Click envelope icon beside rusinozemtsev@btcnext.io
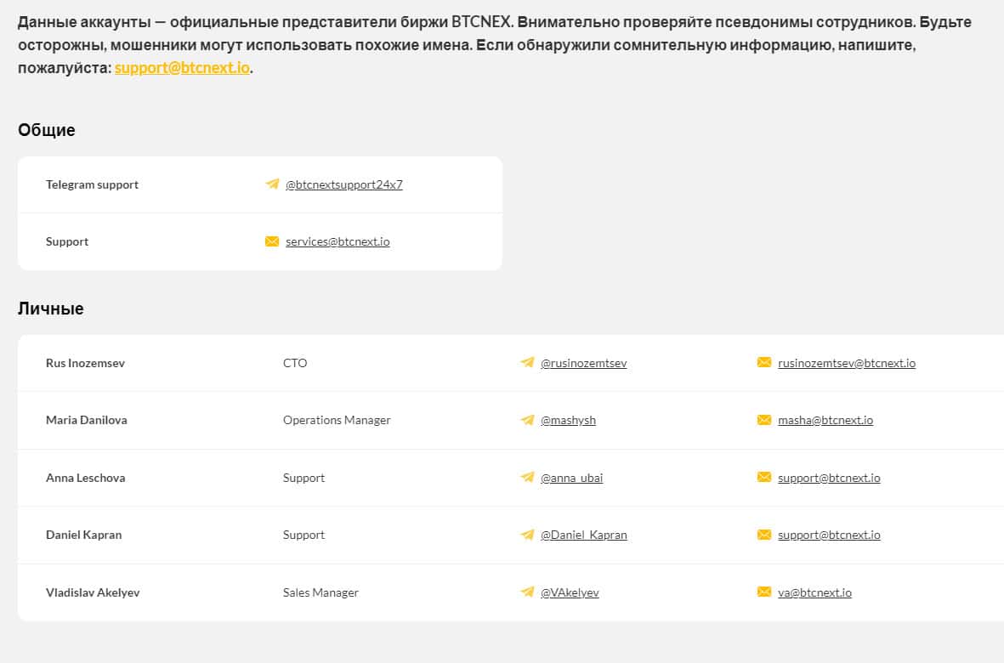The height and width of the screenshot is (663, 1004). coord(763,362)
